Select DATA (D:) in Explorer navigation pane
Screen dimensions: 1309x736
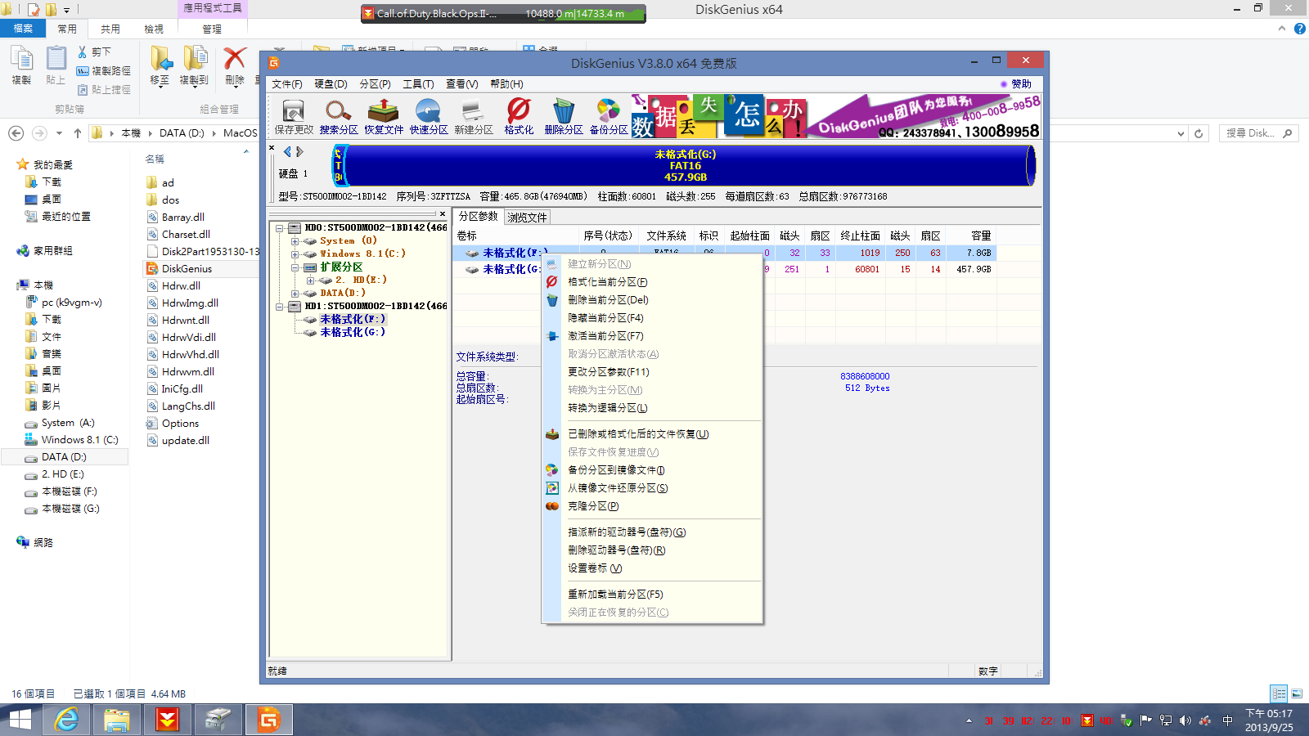(x=64, y=457)
